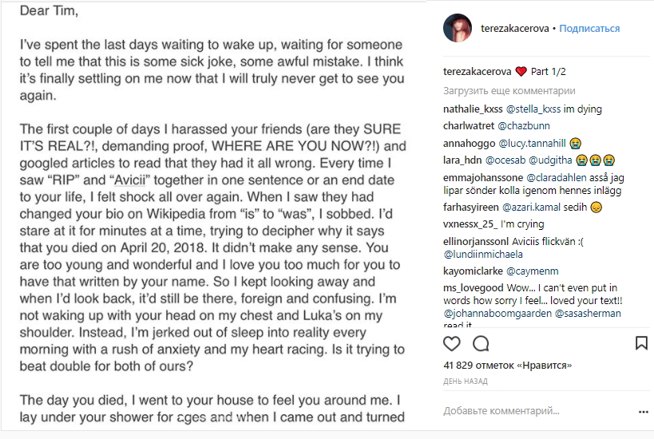Follow terezakacerova via Подписаться link
This screenshot has height=439, width=654.
(589, 29)
